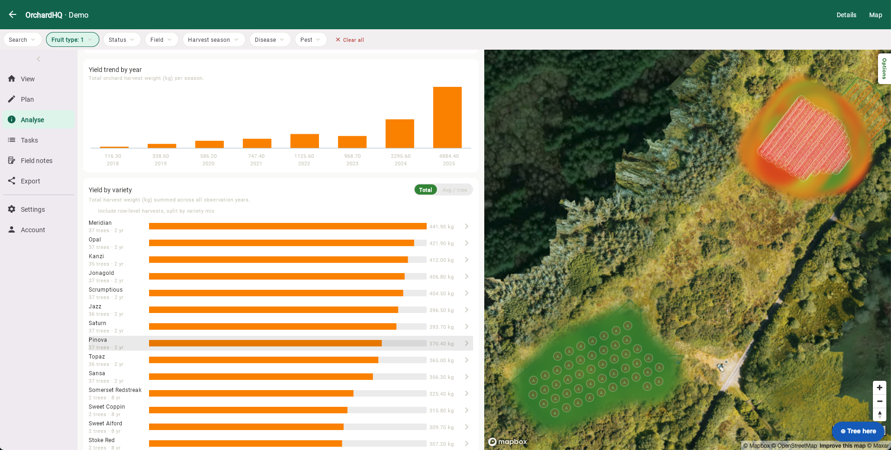Select the Sweet Alford variety row

tap(280, 427)
